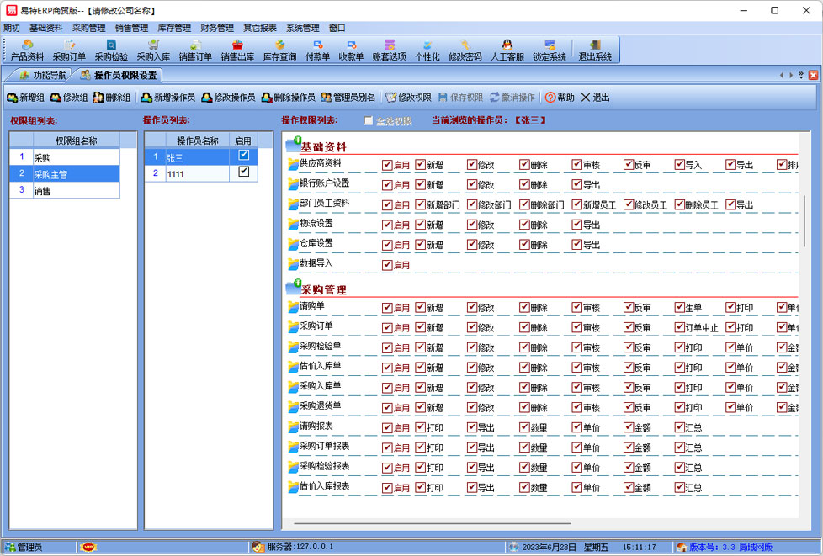Collapse the 采购管理 permissions section
This screenshot has width=823, height=556.
coord(294,288)
